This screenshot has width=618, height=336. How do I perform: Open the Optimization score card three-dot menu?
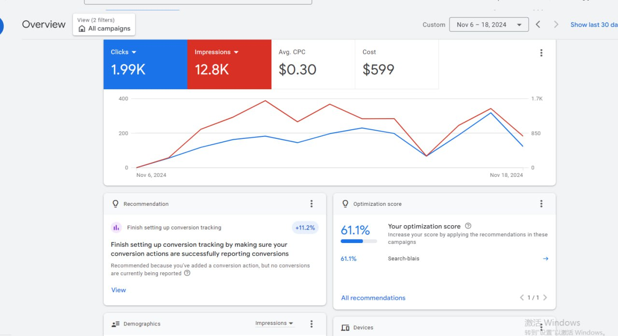coord(541,204)
